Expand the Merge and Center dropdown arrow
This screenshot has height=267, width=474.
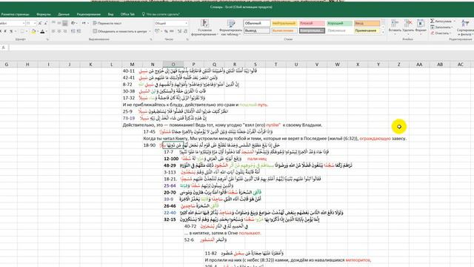(150, 31)
